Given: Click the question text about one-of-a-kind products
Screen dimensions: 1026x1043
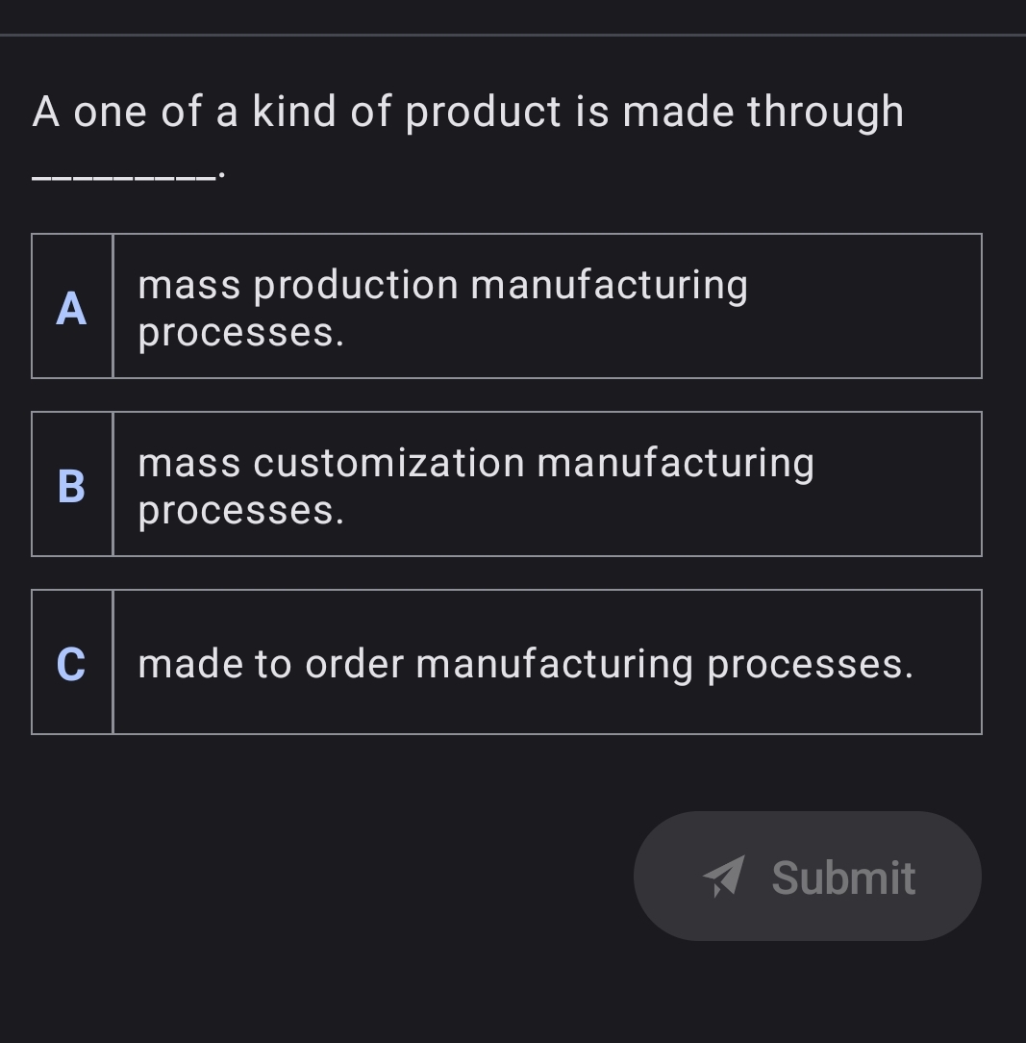Looking at the screenshot, I should (x=467, y=112).
